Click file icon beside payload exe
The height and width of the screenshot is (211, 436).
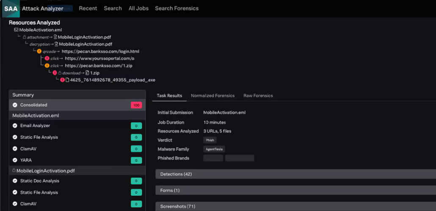(x=67, y=80)
